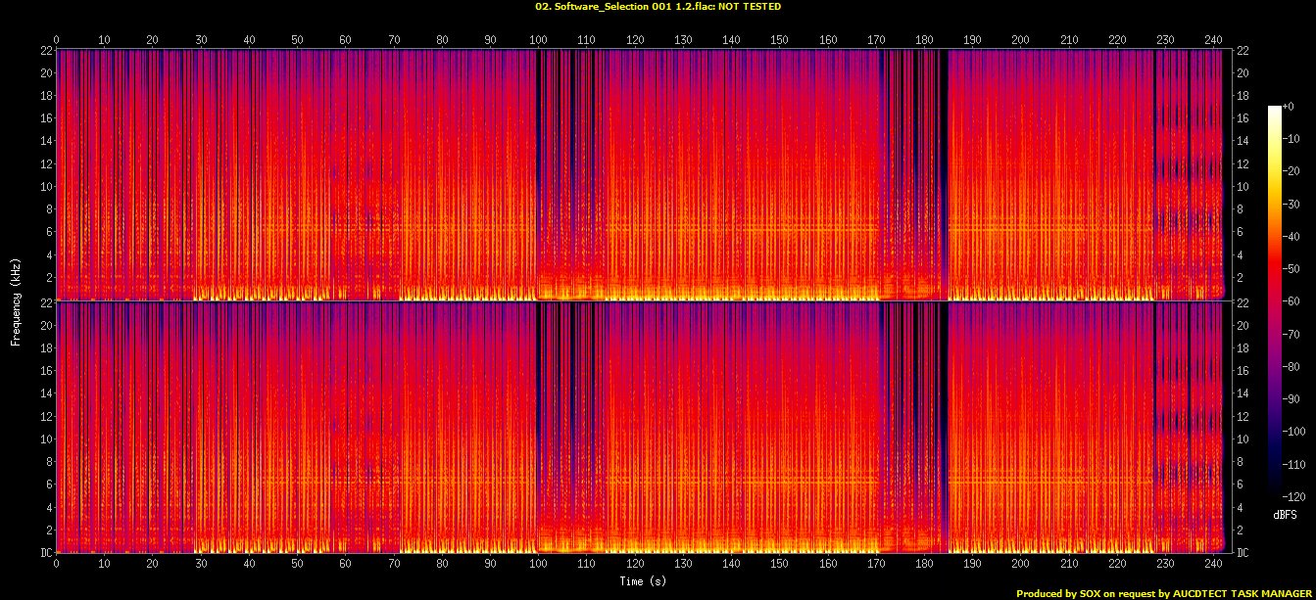Click the 50 s label on bottom time axis
The height and width of the screenshot is (600, 1316).
[x=297, y=564]
